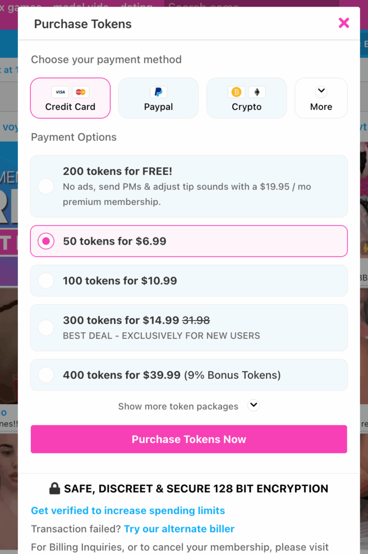
Task: Choose 100 tokens for $10.99 radio
Action: (x=46, y=281)
